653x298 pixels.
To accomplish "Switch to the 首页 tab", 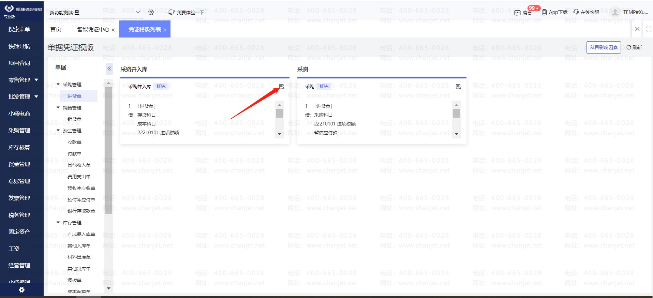I will pos(56,30).
